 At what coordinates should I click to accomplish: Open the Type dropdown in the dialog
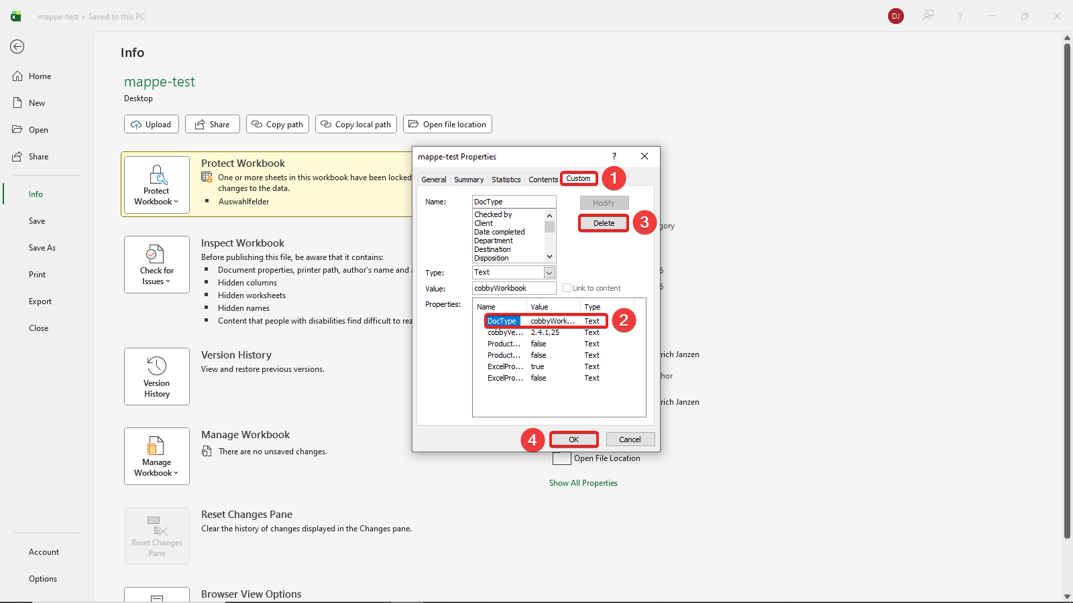[549, 272]
